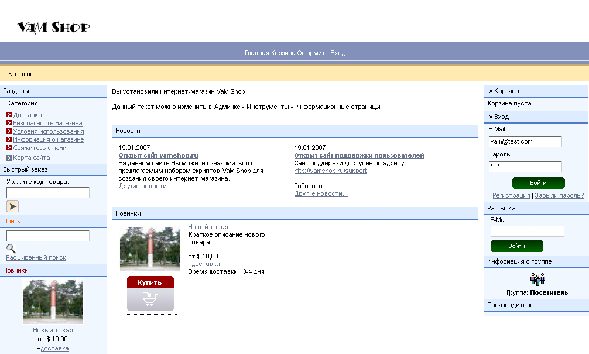Image resolution: width=589 pixels, height=354 pixels.
Task: Follow the Забыли пароль? link
Action: coord(559,195)
